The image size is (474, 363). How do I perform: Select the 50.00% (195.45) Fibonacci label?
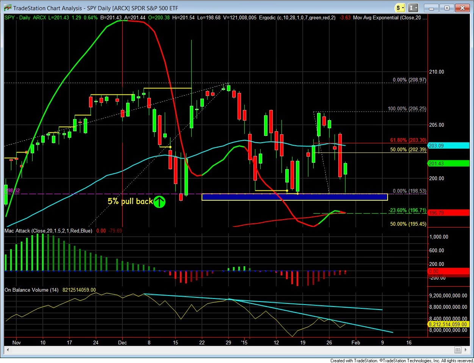[x=408, y=224]
